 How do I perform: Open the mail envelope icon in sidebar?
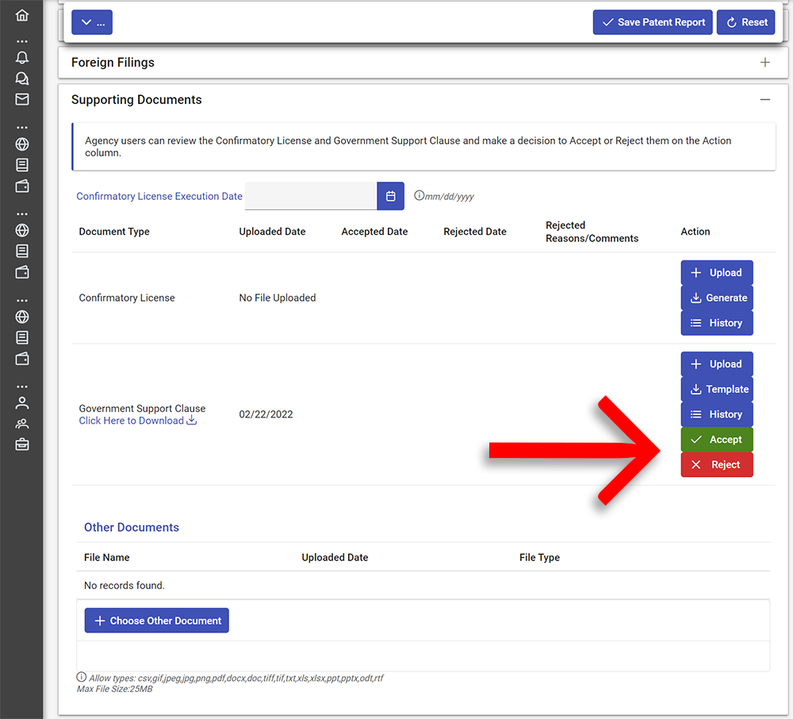(x=22, y=99)
